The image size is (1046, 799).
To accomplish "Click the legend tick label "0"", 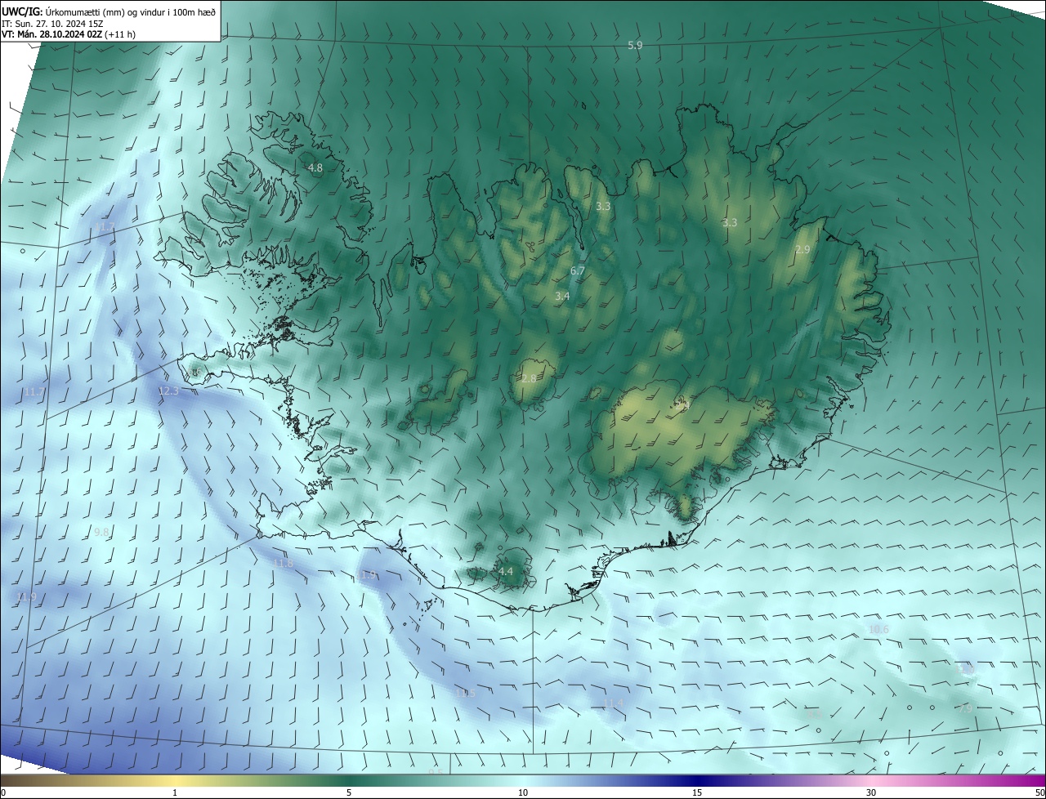I will coord(2,792).
